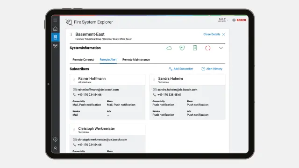Open Sandra Hoheim's three-dot menu

pyautogui.click(x=154, y=80)
